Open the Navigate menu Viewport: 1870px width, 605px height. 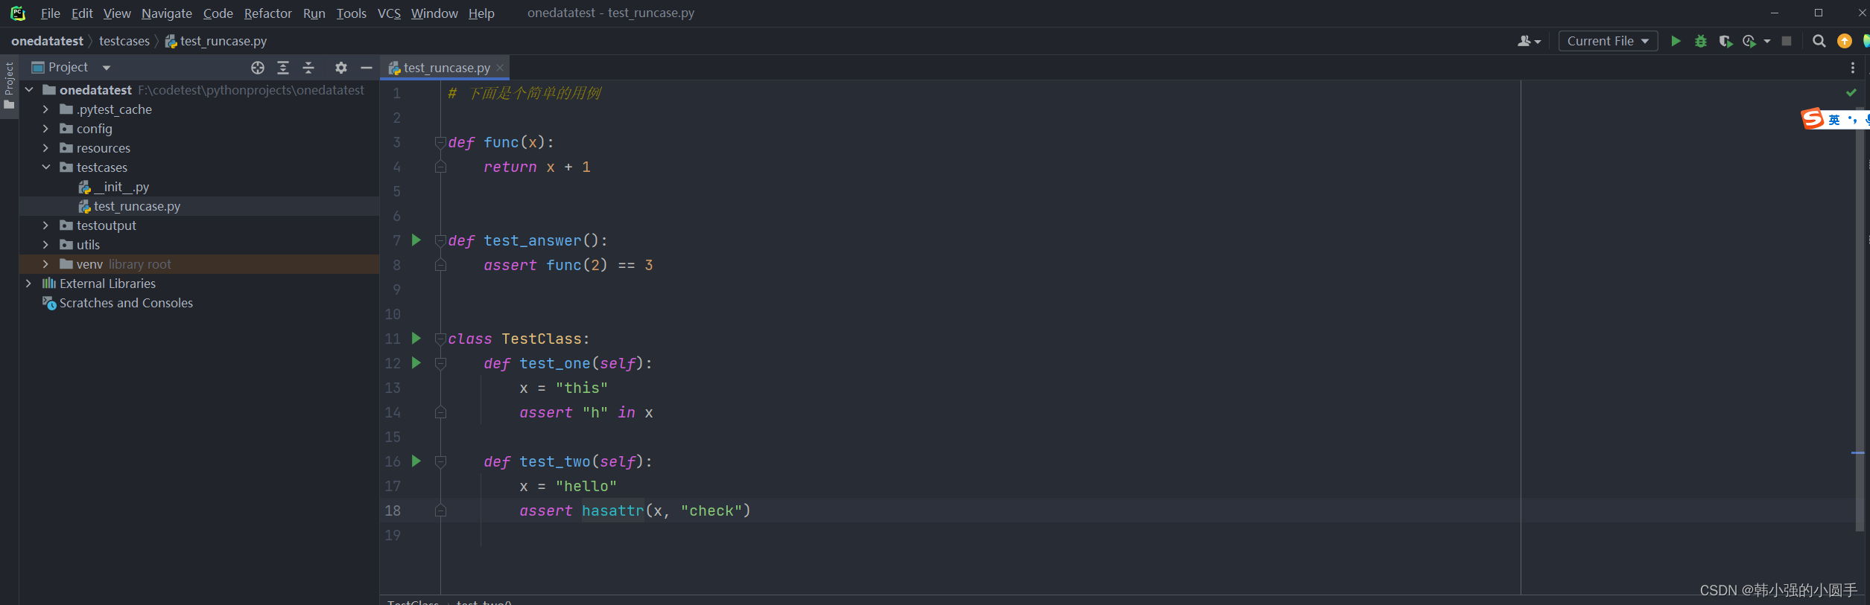coord(167,13)
